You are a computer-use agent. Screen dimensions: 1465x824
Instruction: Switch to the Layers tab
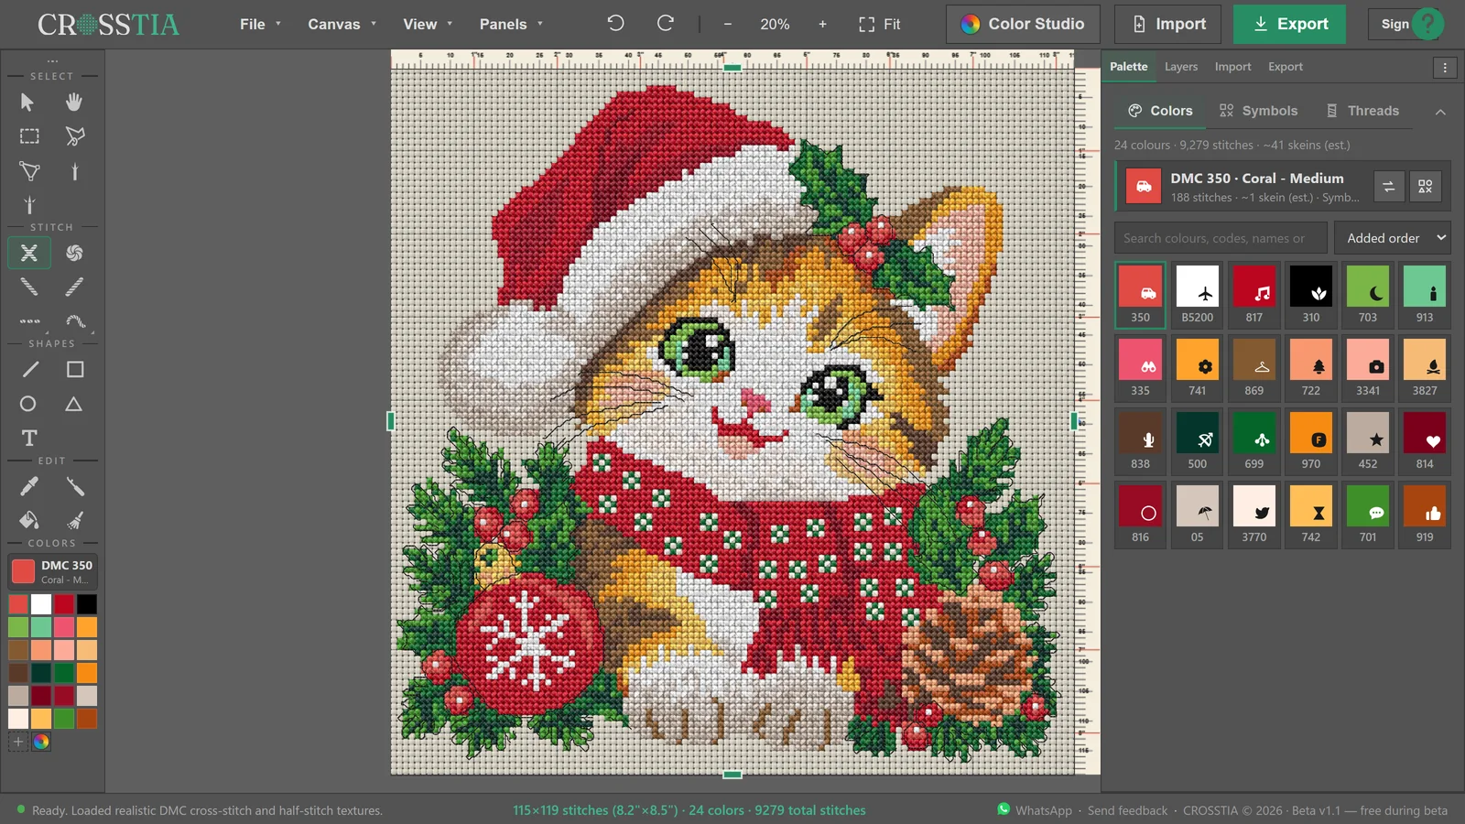[1181, 67]
